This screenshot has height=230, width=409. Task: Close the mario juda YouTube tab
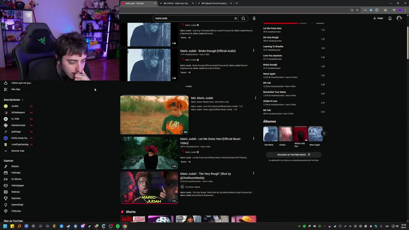pos(155,3)
